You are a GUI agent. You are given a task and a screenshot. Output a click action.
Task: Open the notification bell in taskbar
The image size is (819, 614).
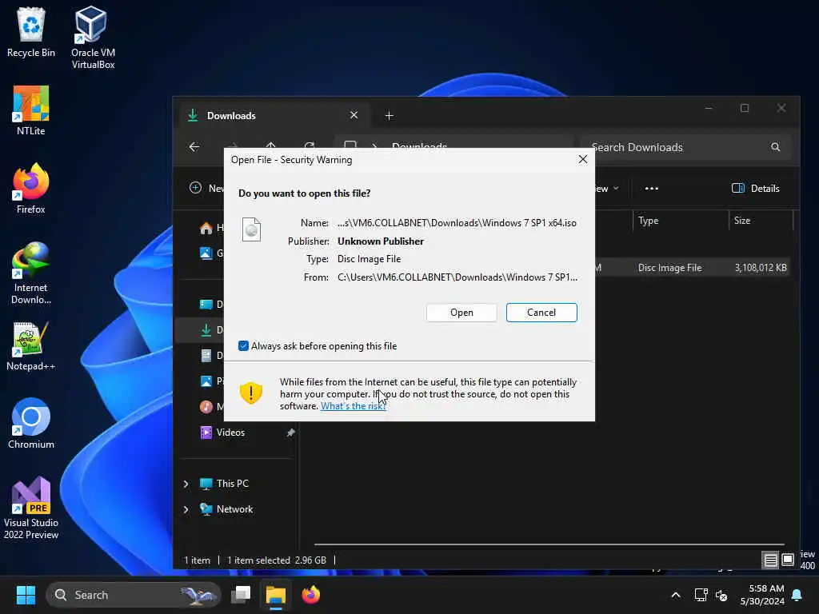pyautogui.click(x=797, y=595)
